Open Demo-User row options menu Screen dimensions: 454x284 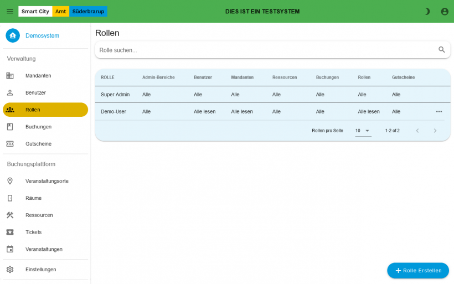[438, 111]
